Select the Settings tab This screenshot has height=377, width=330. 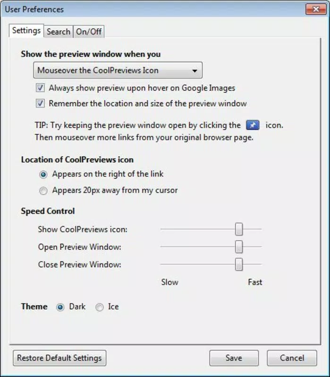click(26, 31)
